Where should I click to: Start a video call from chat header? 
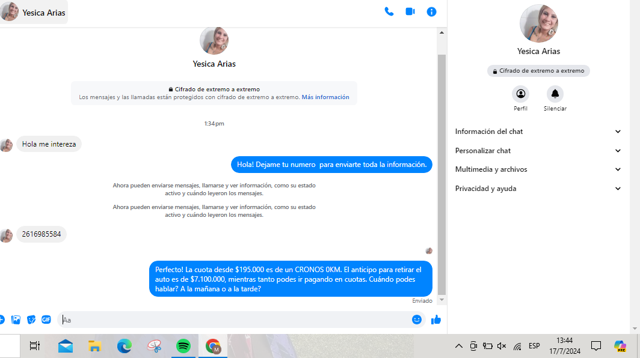tap(410, 11)
